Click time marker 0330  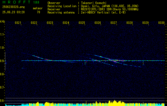tap(161, 23)
